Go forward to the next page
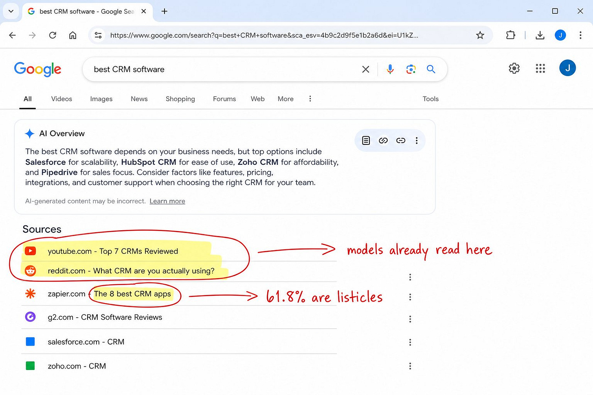 coord(33,35)
